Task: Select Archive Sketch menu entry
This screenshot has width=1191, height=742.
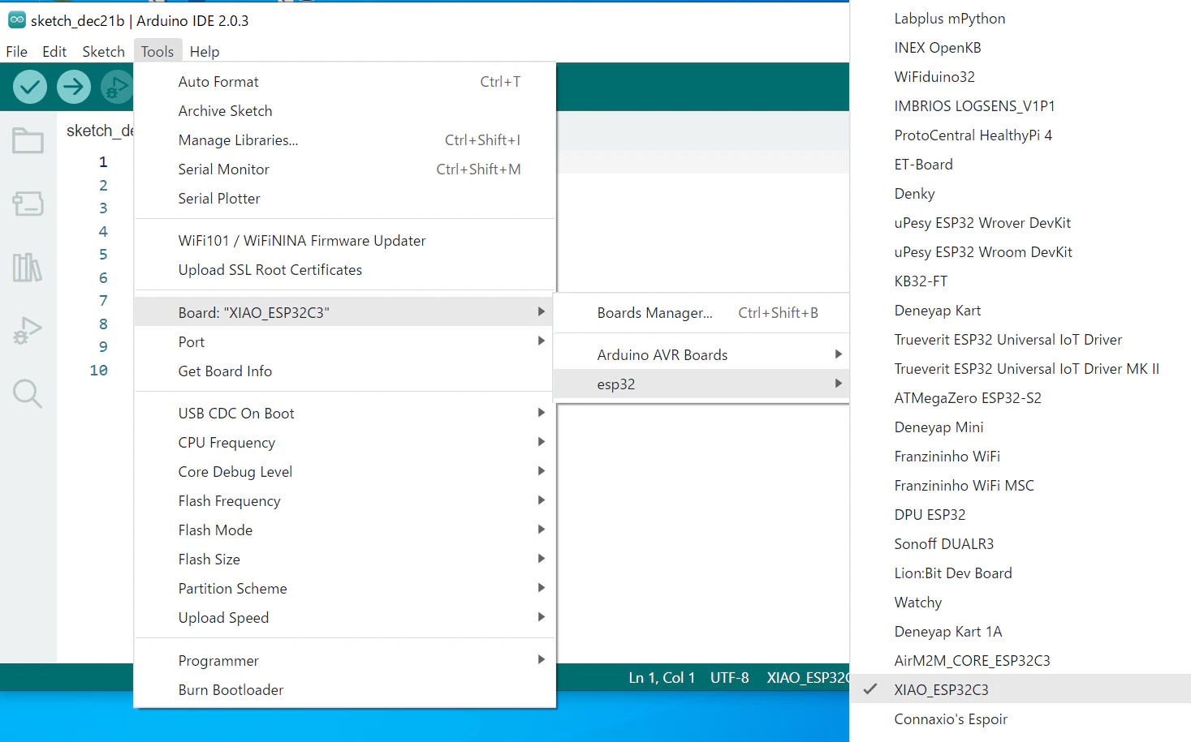Action: [x=344, y=110]
